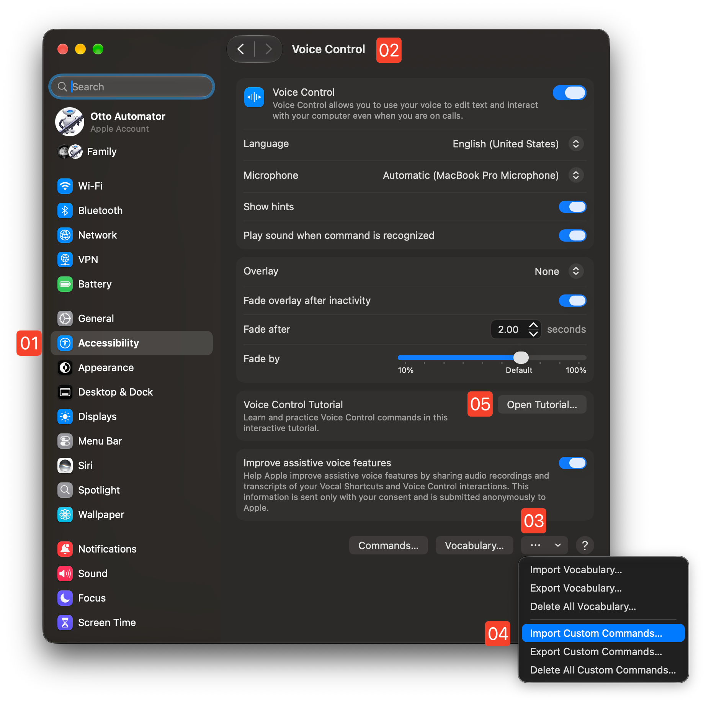Click the help question mark button
The width and height of the screenshot is (706, 703).
(x=585, y=545)
